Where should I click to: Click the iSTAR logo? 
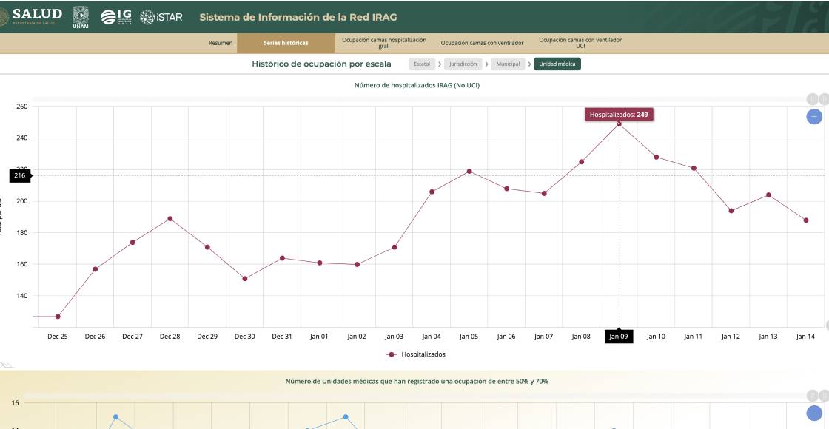[x=161, y=16]
